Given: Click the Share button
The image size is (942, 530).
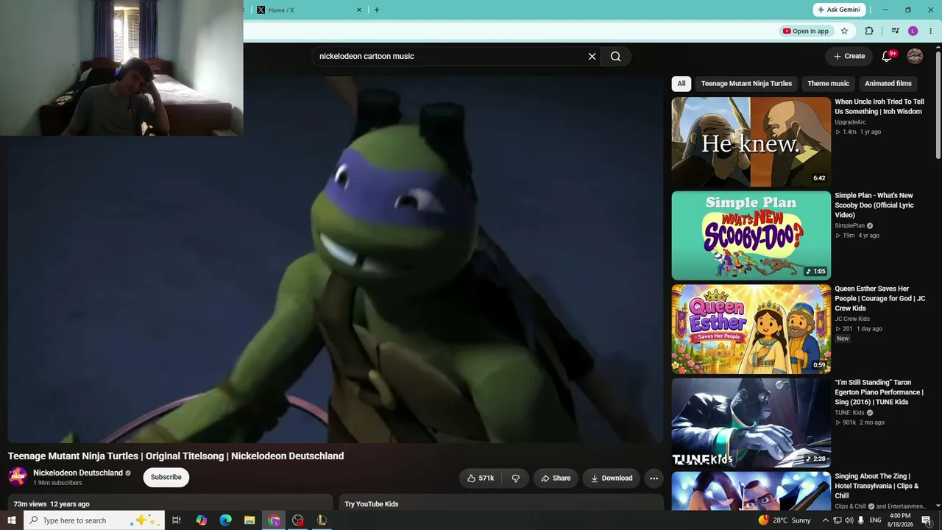Looking at the screenshot, I should [556, 478].
